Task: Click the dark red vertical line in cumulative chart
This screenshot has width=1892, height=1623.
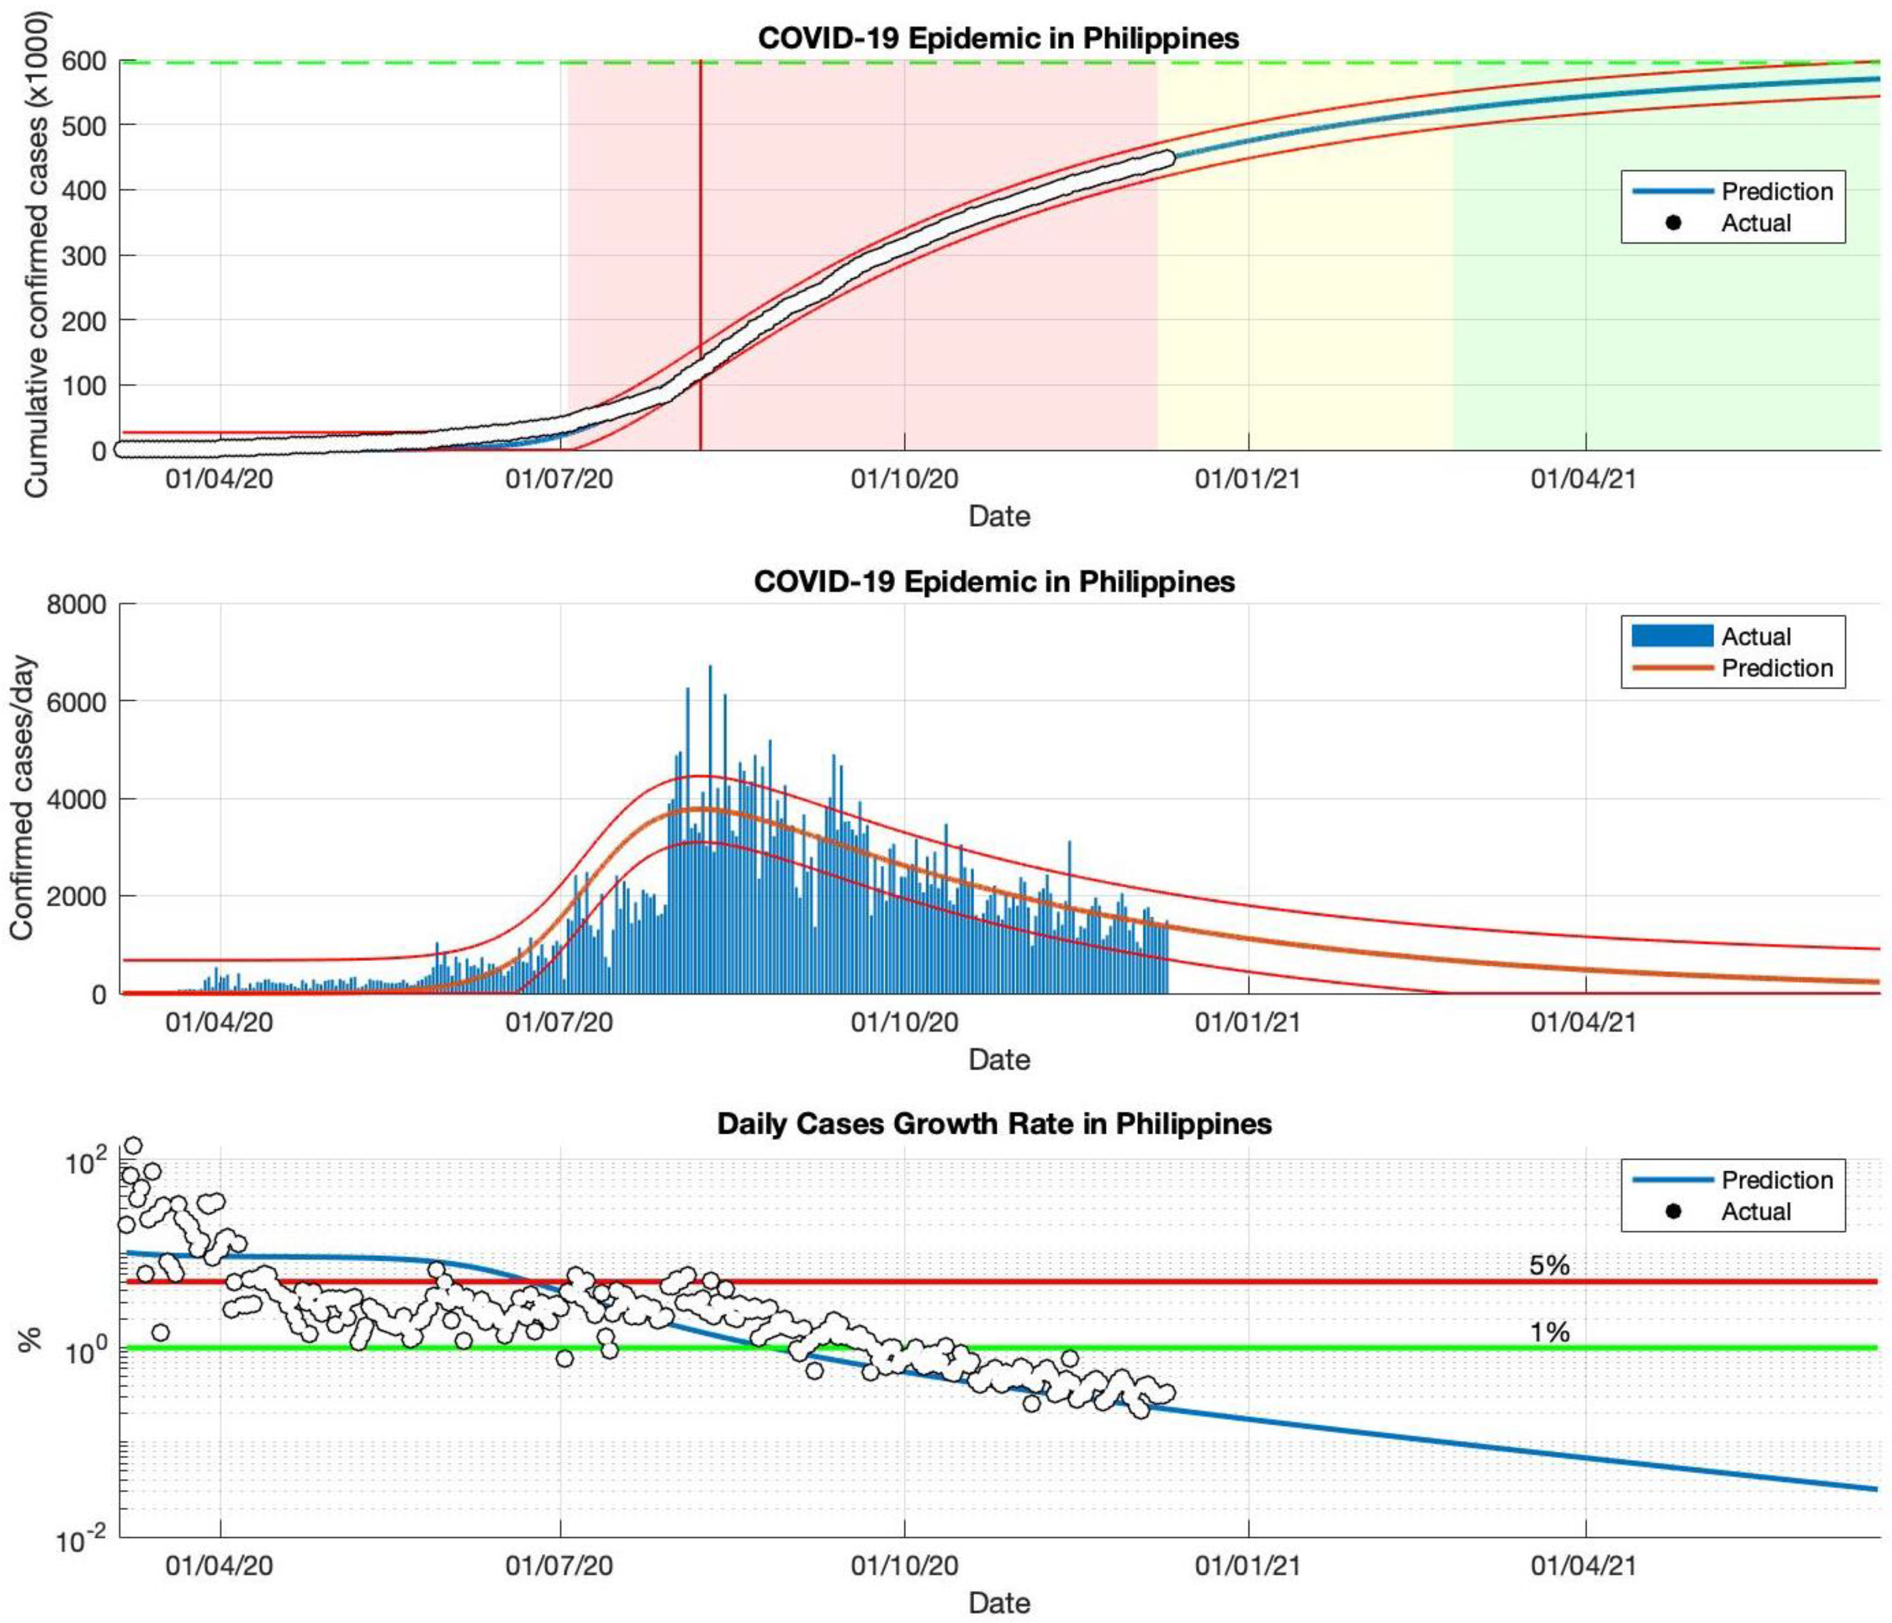Action: [x=700, y=229]
